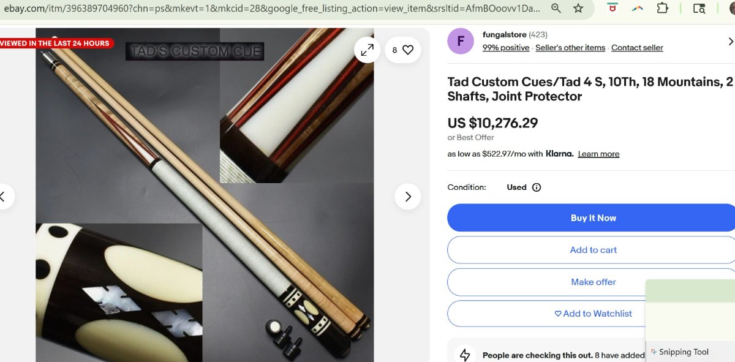Expand the seller details chevron arrow
This screenshot has height=362, width=735.
pos(730,41)
